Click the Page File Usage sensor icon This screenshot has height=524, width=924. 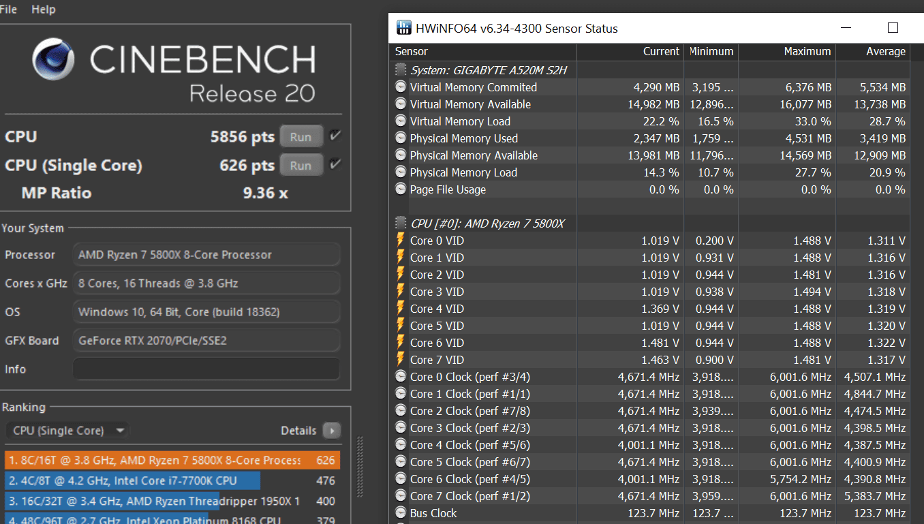[x=401, y=189]
